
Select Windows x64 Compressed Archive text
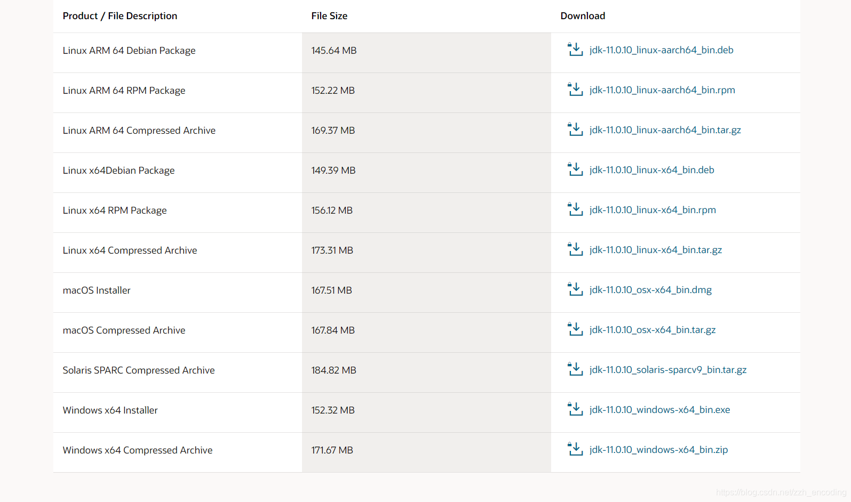(138, 450)
